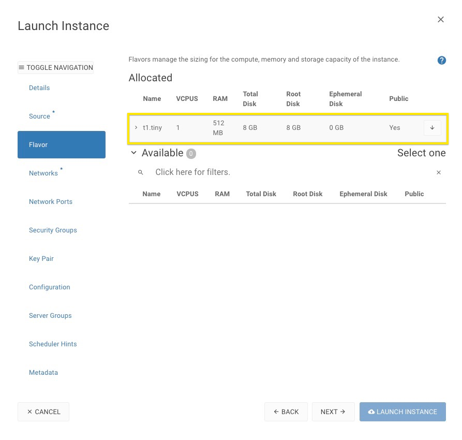Open the Networks step
Viewport: 462px width, 440px height.
tap(43, 173)
